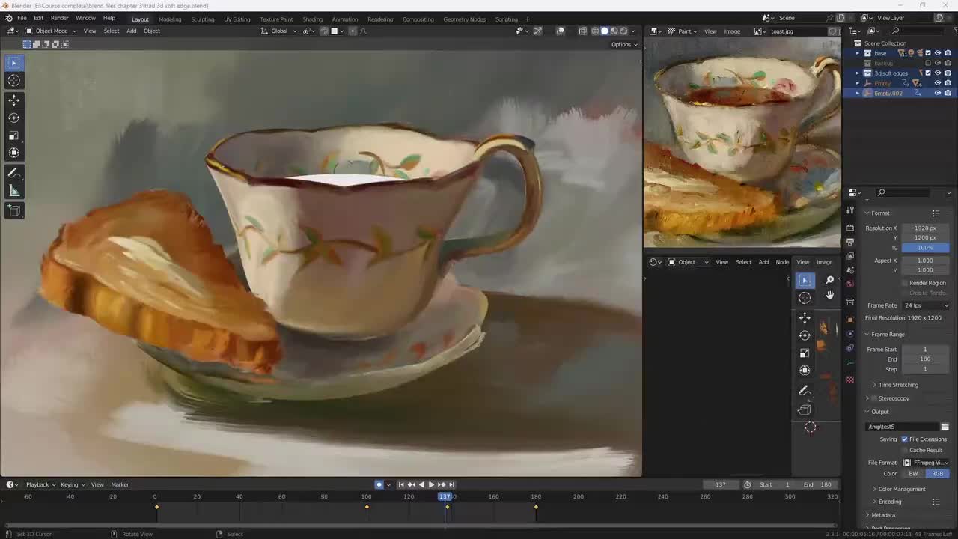Open the Object Mode dropdown in main viewport
The height and width of the screenshot is (539, 958).
pos(51,31)
